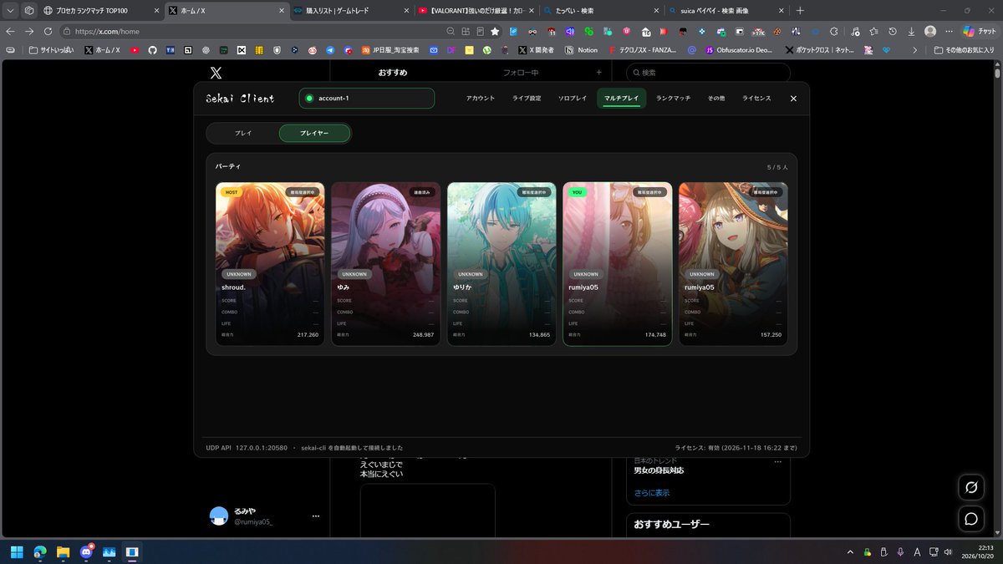Open the X chat bubble button
The height and width of the screenshot is (564, 1003).
(971, 519)
